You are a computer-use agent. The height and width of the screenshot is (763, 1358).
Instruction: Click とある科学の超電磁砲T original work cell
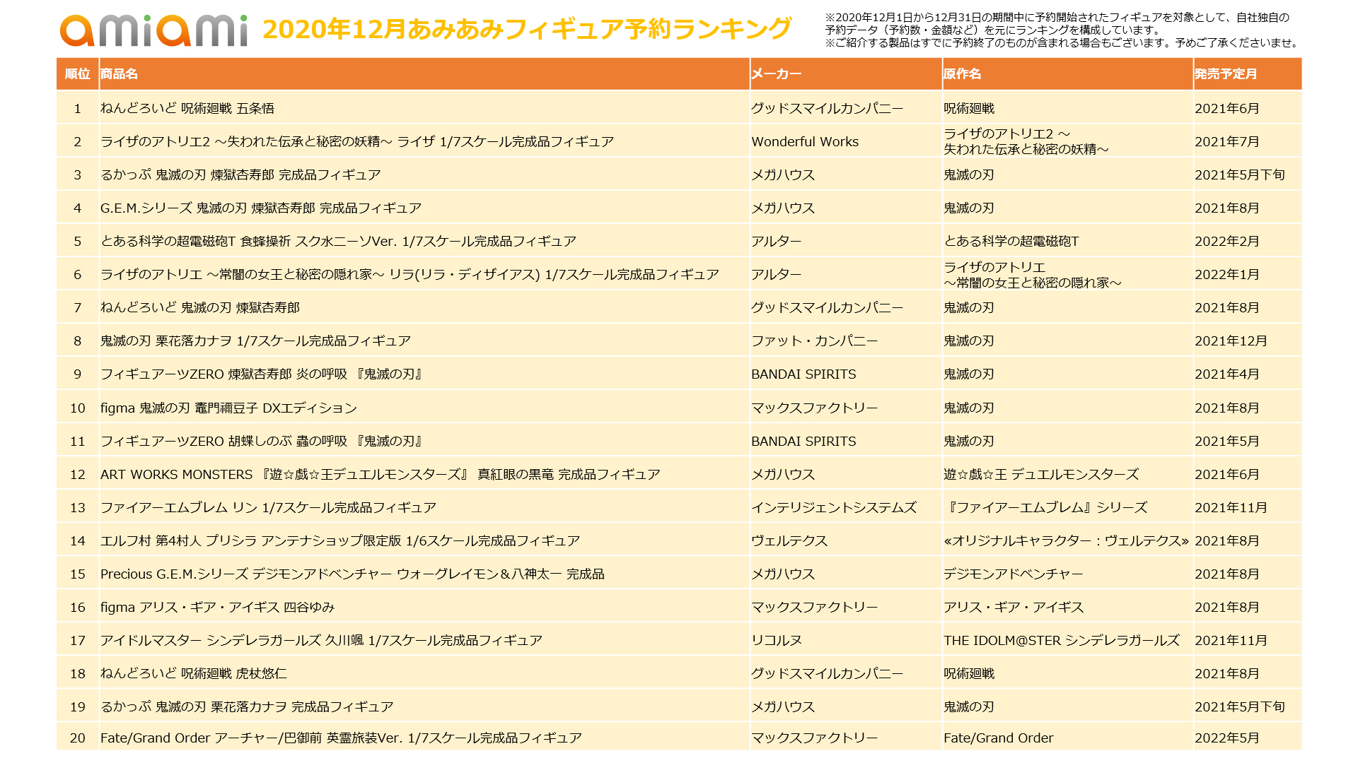point(1011,241)
